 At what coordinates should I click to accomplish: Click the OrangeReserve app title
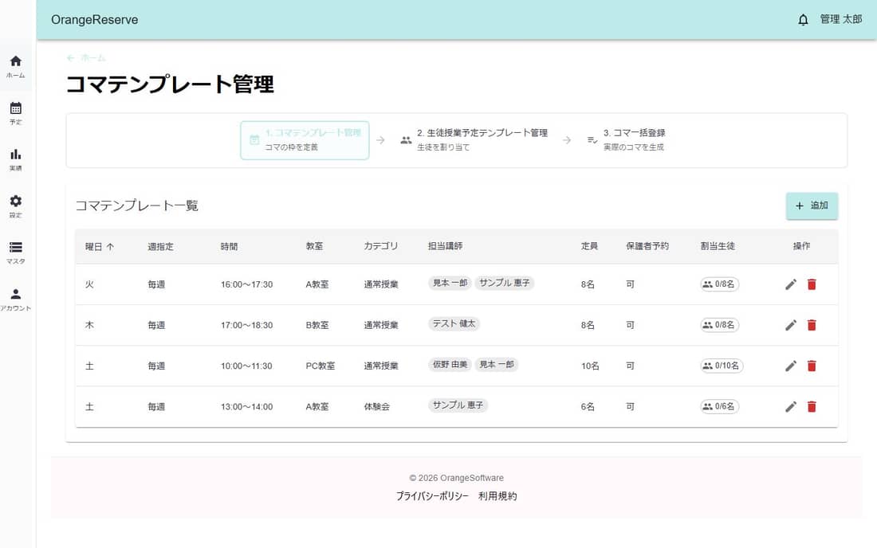point(95,20)
